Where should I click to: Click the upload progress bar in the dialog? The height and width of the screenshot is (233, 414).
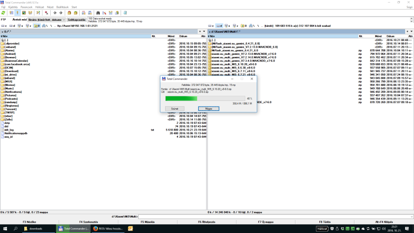[205, 98]
